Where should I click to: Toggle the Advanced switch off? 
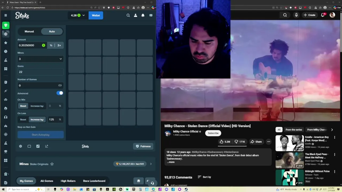pos(60,93)
